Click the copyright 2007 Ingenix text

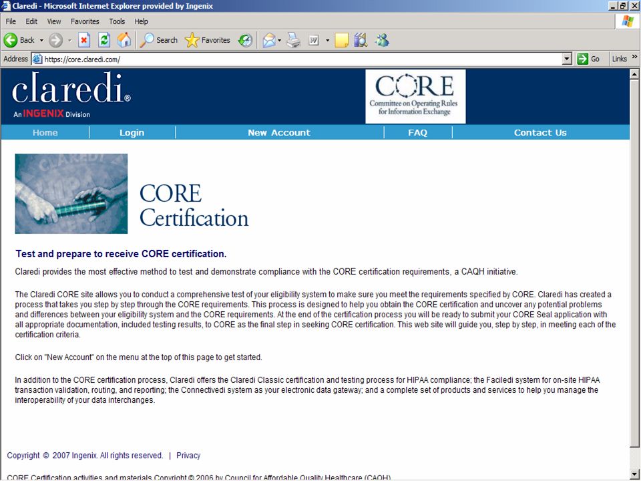[x=85, y=455]
